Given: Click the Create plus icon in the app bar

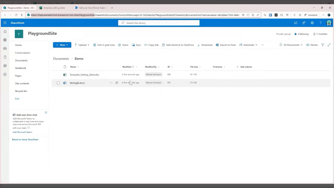Looking at the screenshot, I should point(5,74).
